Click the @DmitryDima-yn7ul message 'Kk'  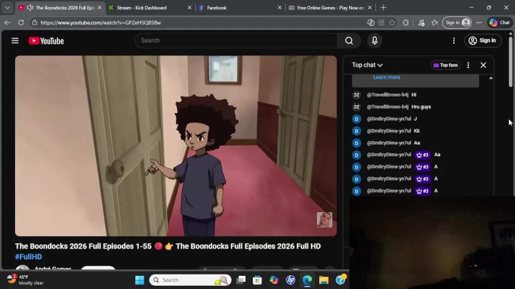pyautogui.click(x=417, y=131)
